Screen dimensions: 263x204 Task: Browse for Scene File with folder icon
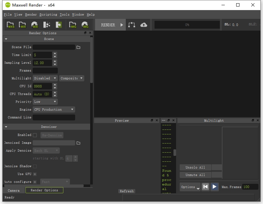pos(78,47)
